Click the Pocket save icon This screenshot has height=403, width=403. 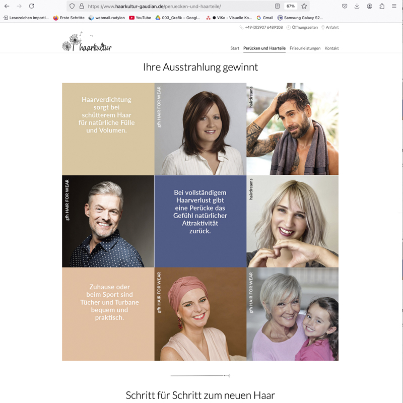[345, 6]
